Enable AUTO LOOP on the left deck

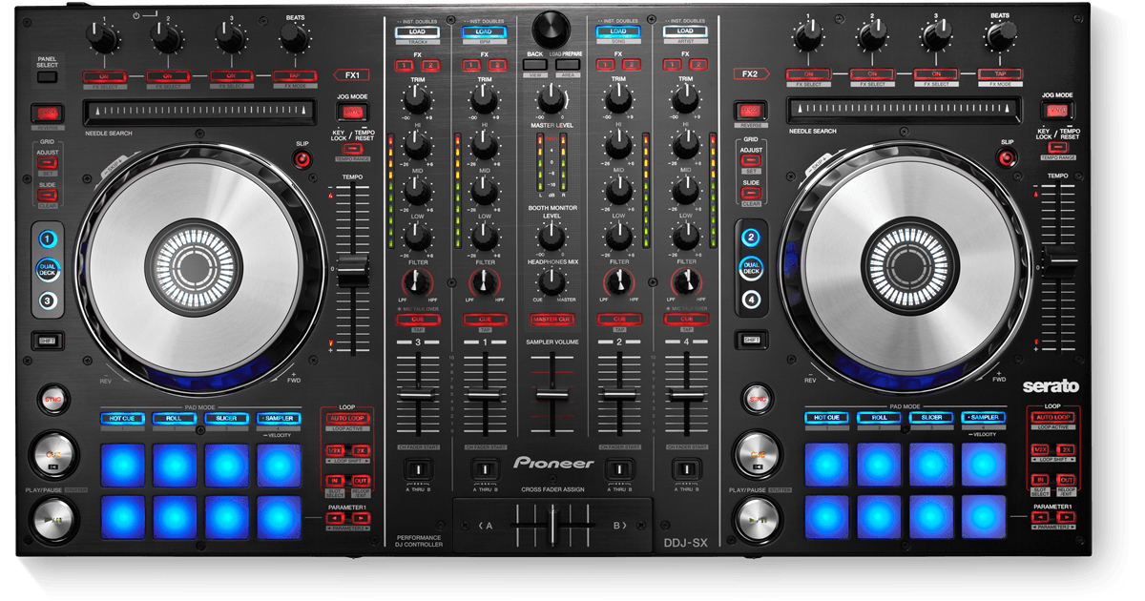coord(348,417)
